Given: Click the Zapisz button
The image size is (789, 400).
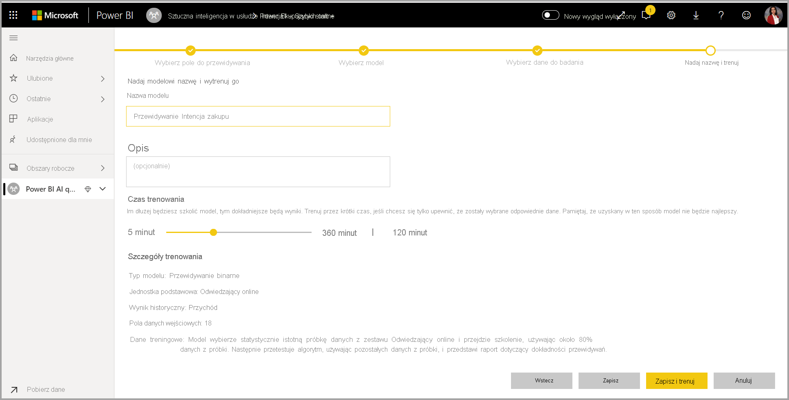Looking at the screenshot, I should (x=609, y=381).
